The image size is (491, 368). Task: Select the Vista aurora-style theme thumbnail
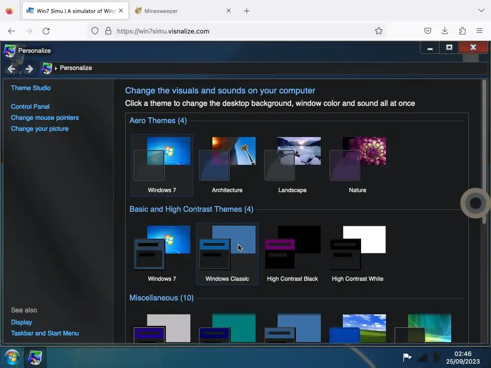423,328
